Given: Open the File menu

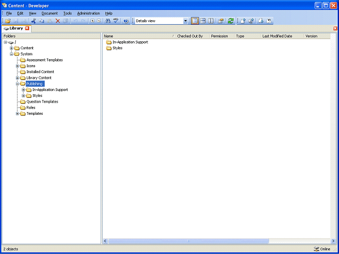Looking at the screenshot, I should (9, 13).
